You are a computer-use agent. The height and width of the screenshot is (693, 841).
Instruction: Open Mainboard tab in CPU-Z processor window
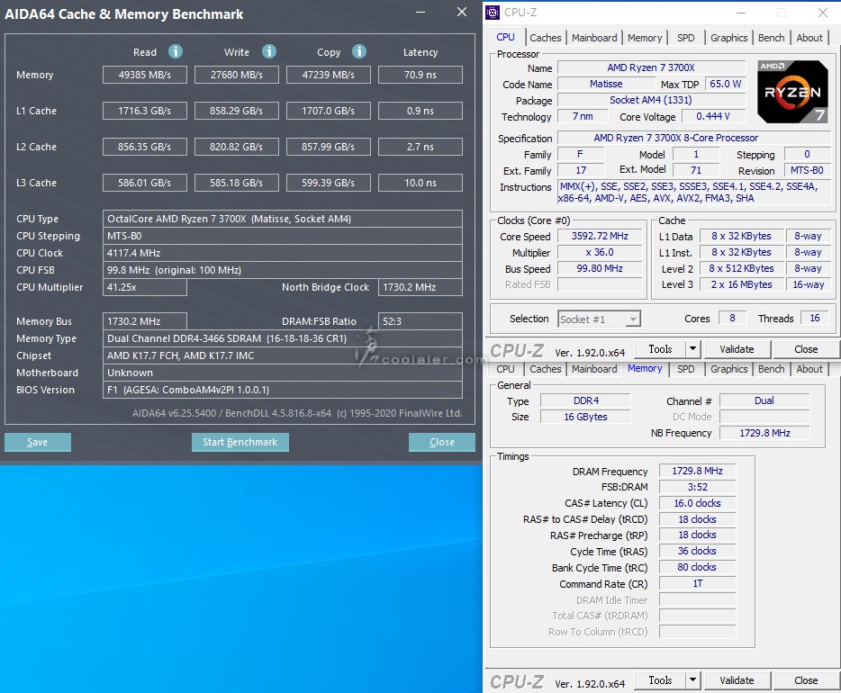[594, 38]
